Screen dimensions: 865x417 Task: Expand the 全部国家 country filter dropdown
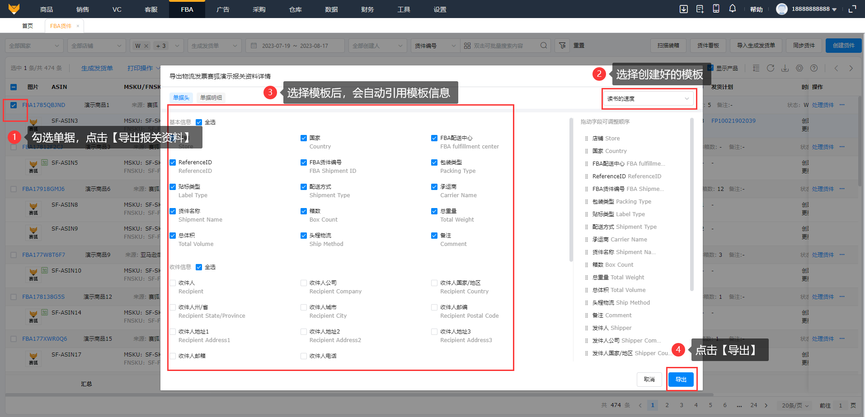(x=34, y=46)
